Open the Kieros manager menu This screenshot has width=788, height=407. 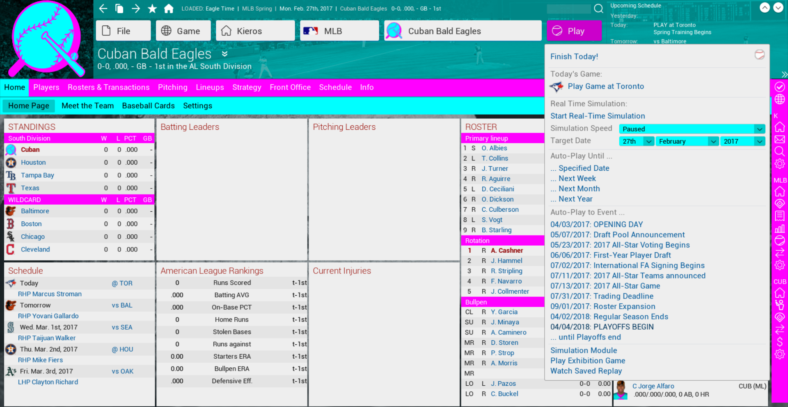click(255, 31)
